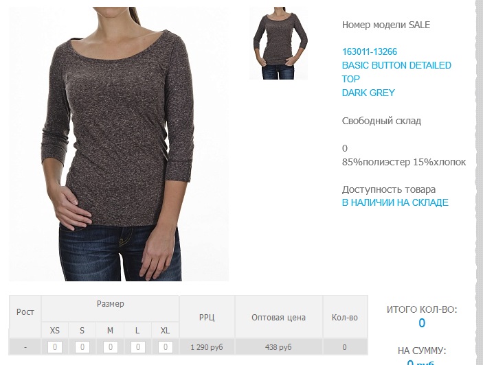
Task: Open the small product thumbnail image
Action: pyautogui.click(x=279, y=43)
